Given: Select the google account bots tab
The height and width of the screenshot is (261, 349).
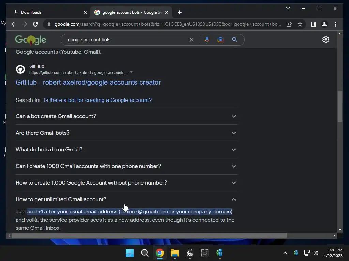Looking at the screenshot, I should 131,12.
